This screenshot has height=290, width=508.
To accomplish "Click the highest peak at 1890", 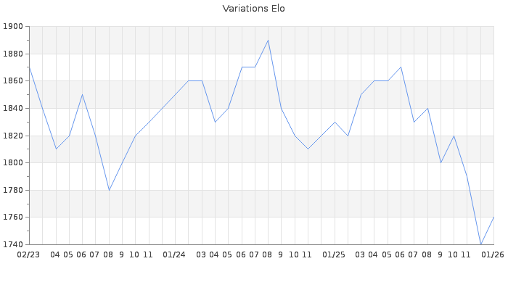I will [x=268, y=40].
